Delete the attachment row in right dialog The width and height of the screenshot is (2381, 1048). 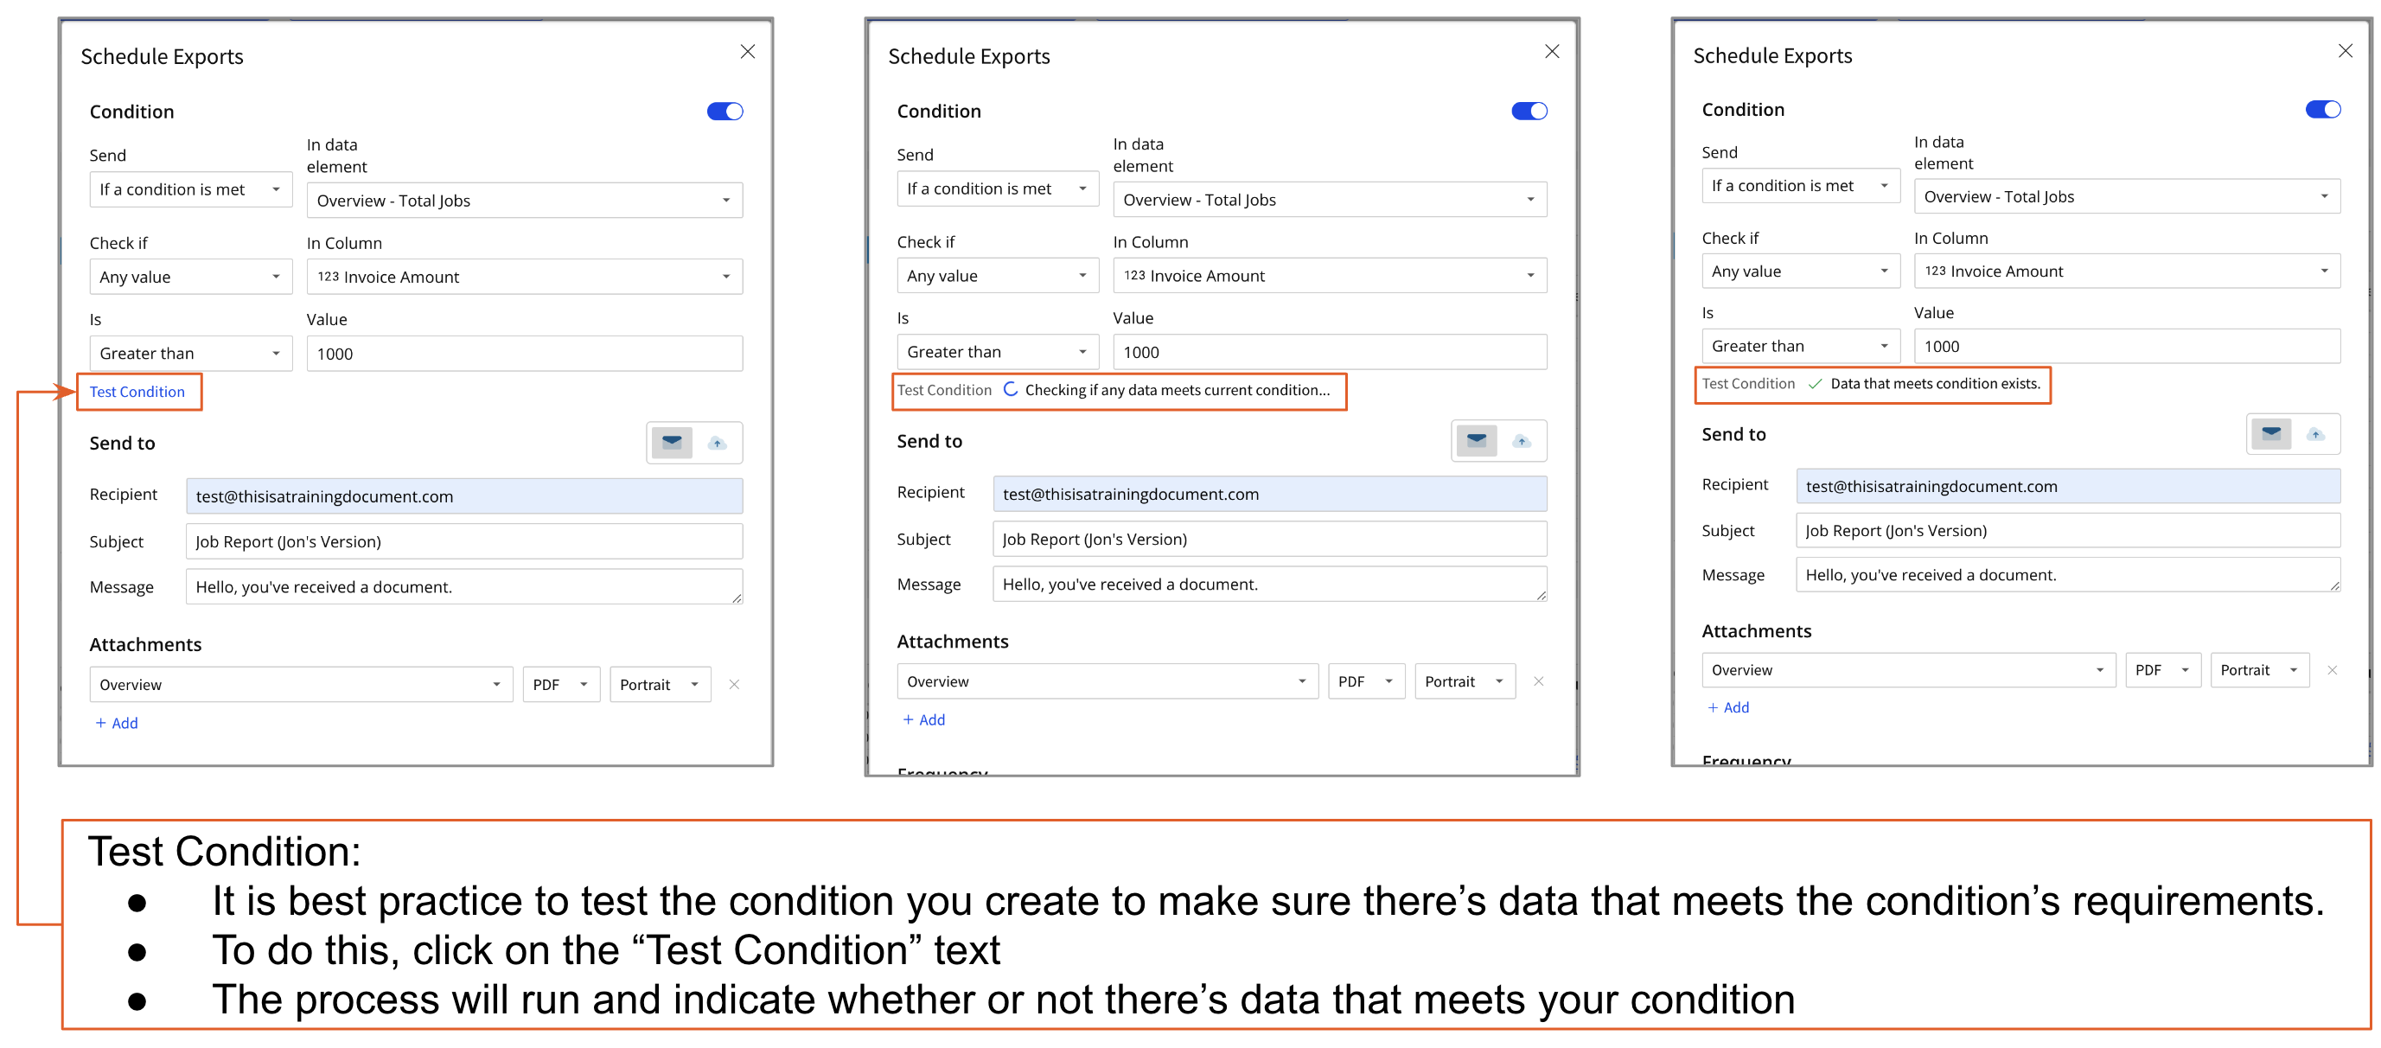click(x=2332, y=670)
